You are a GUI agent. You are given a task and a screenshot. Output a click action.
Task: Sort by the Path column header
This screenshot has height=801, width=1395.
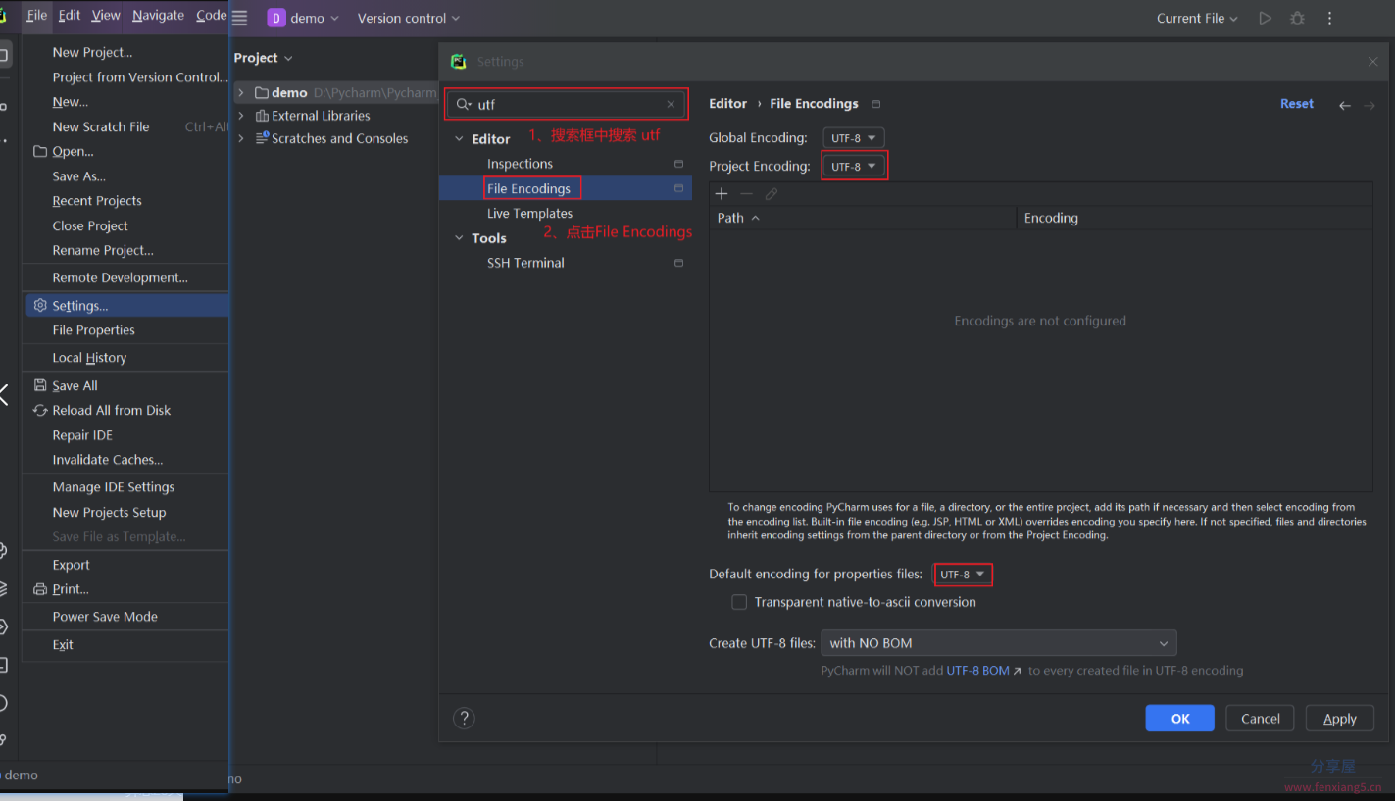click(x=863, y=219)
